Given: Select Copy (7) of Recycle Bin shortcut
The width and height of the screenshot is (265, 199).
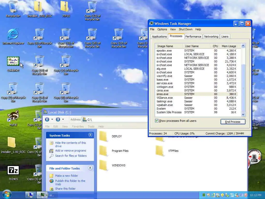Looking at the screenshot, I should pyautogui.click(x=66, y=65).
